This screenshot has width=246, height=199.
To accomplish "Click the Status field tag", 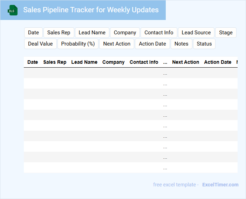I will coord(204,44).
